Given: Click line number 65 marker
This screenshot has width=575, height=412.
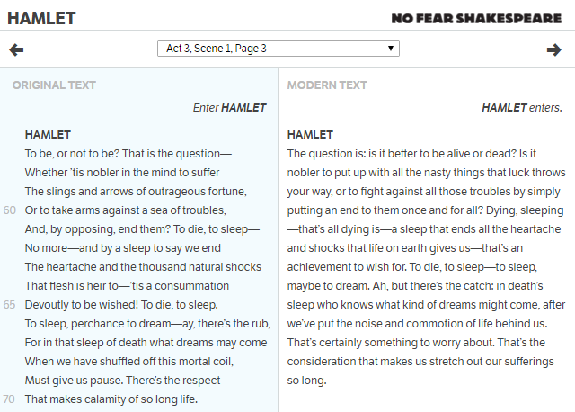Looking at the screenshot, I should coord(10,305).
